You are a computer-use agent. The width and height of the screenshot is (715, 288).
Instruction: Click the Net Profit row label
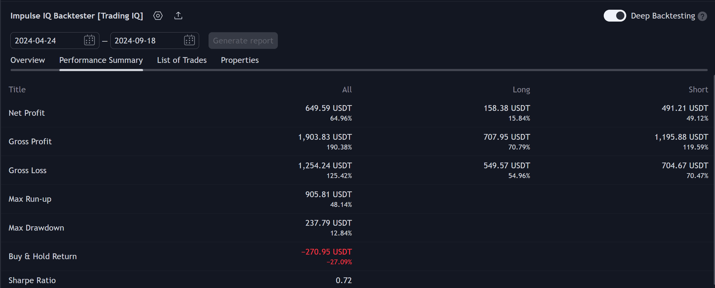27,113
